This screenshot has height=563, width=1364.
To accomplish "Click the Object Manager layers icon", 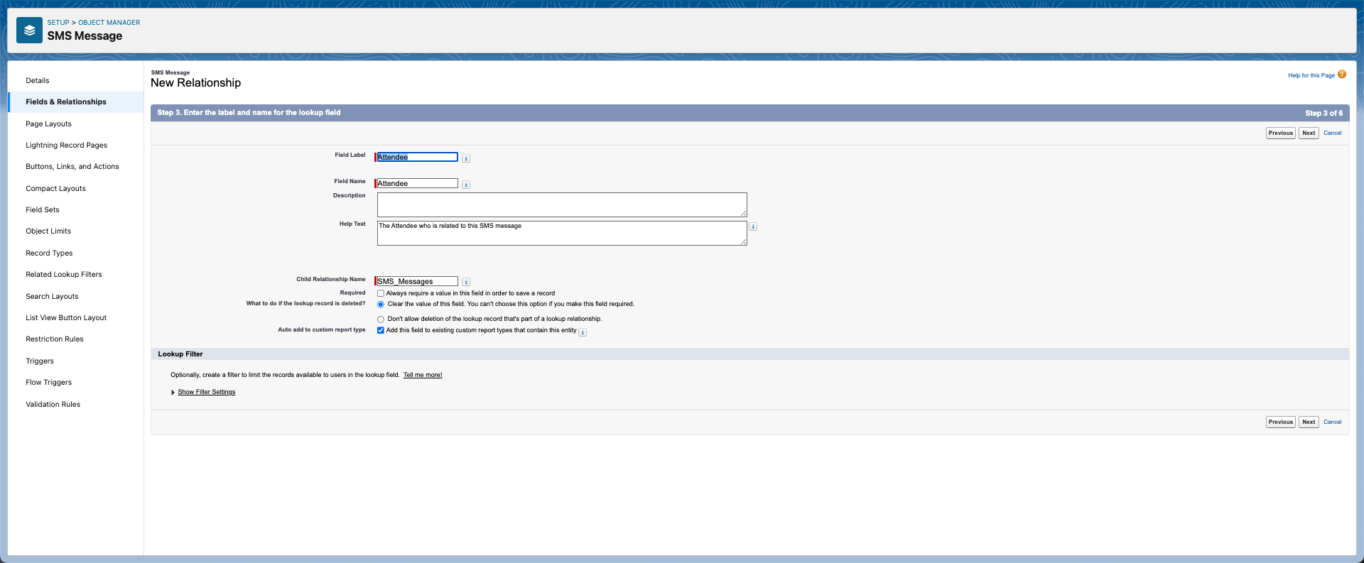I will click(29, 30).
